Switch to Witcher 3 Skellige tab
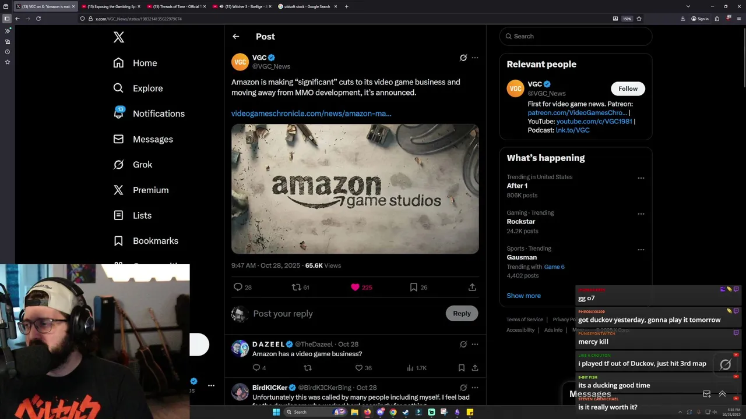Screen dimensions: 746x419 click(x=242, y=6)
